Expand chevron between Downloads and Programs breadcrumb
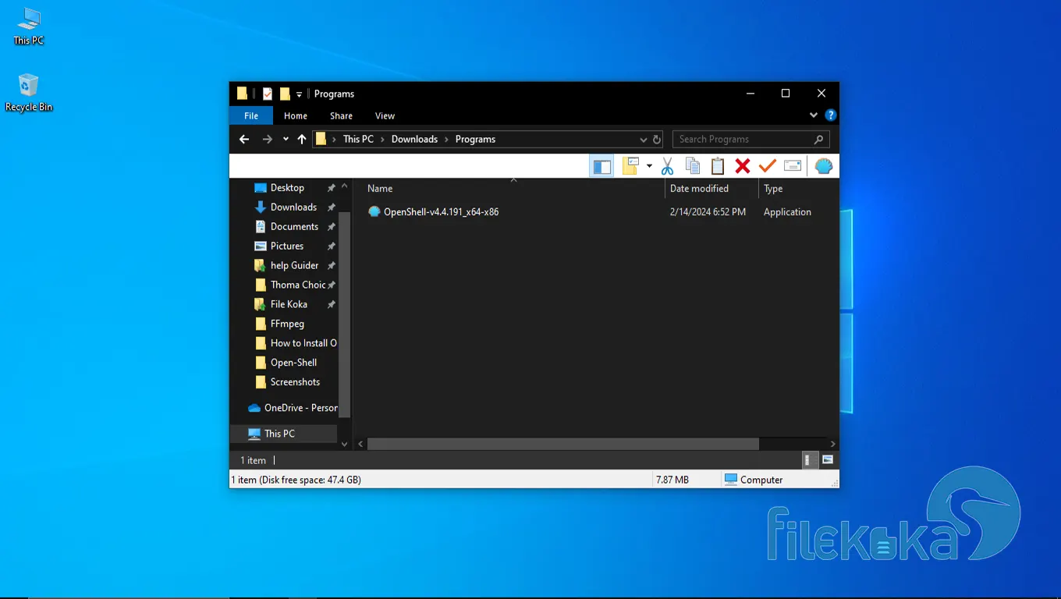Image resolution: width=1061 pixels, height=599 pixels. click(447, 140)
